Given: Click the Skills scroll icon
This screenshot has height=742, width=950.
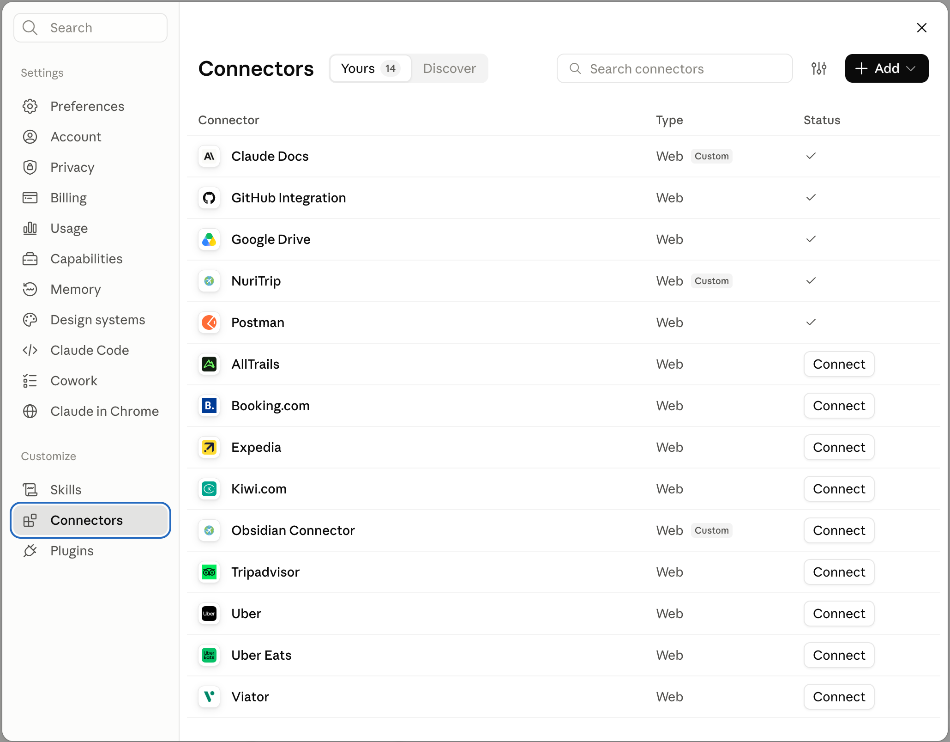Looking at the screenshot, I should point(30,490).
